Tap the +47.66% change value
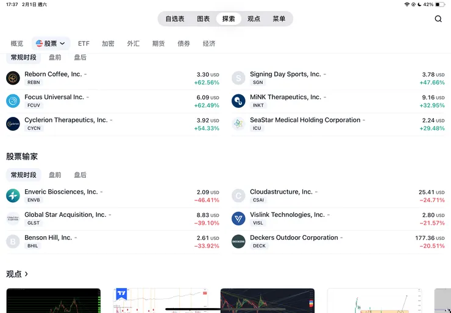This screenshot has height=313, width=451. (x=432, y=82)
